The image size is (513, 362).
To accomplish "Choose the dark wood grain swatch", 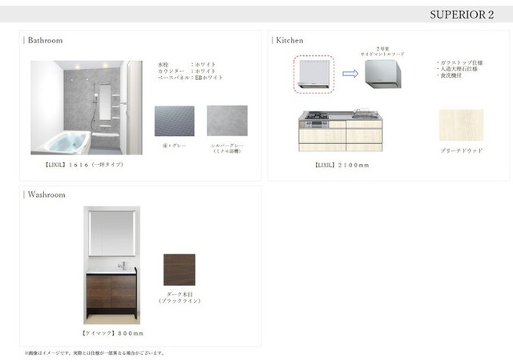I will (x=179, y=270).
